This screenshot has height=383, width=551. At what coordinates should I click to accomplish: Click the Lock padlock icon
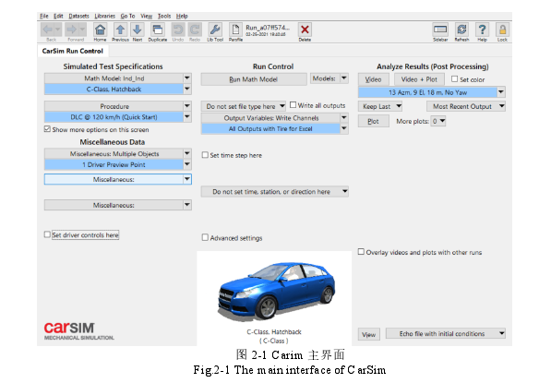(502, 30)
